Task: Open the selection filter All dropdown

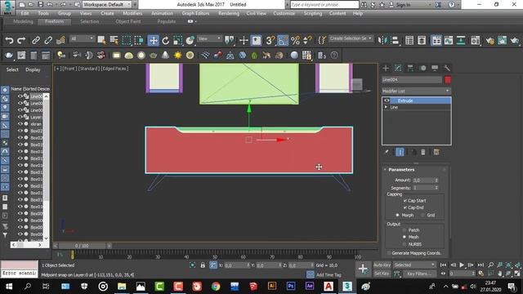Action: point(82,38)
